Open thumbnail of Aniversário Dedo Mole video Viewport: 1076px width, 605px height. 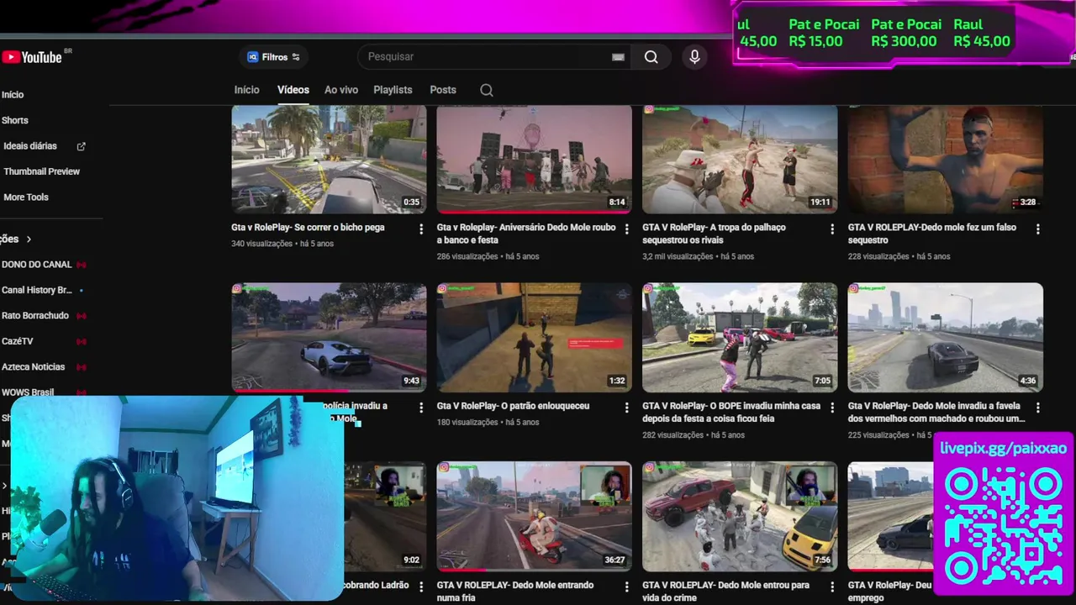coord(534,159)
